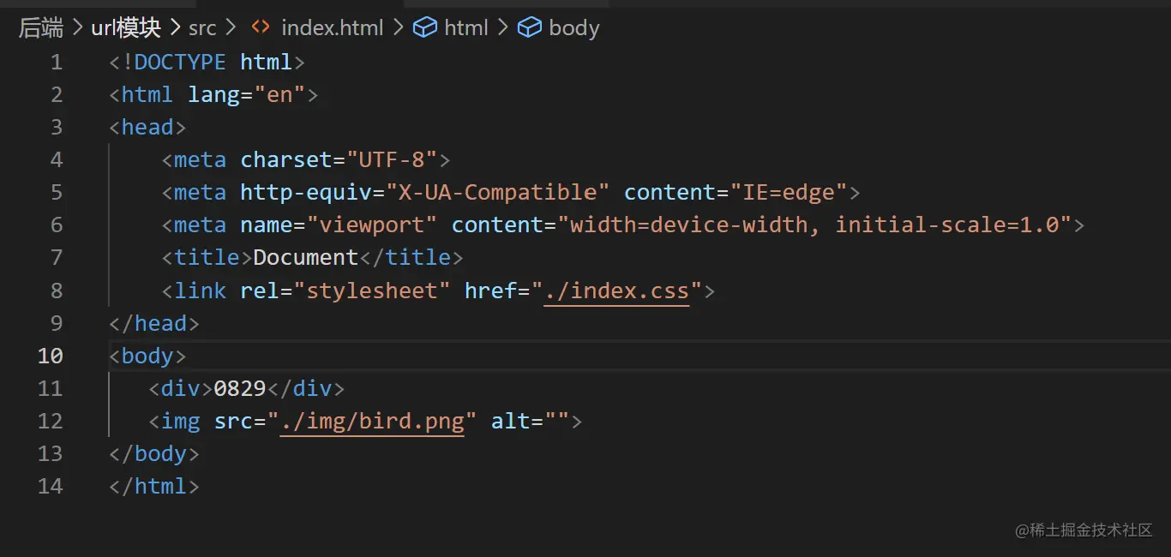1171x557 pixels.
Task: Click the 0829 div content
Action: point(240,388)
